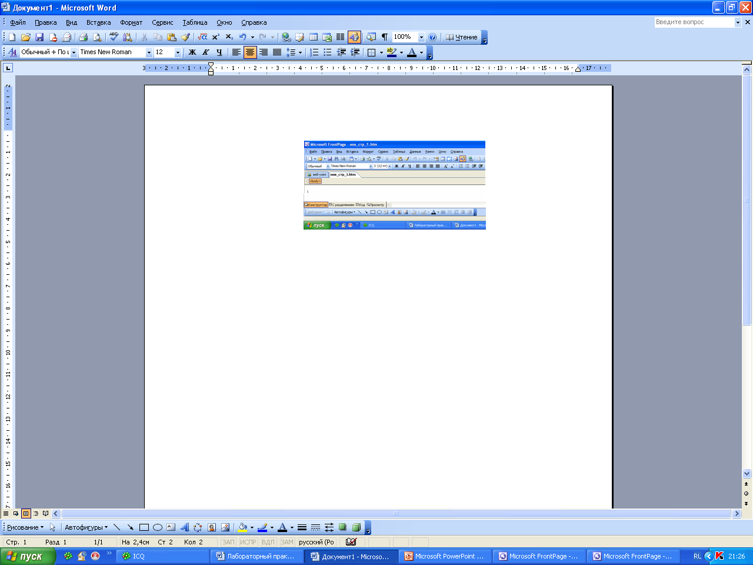753x565 pixels.
Task: Print the document
Action: tap(83, 37)
